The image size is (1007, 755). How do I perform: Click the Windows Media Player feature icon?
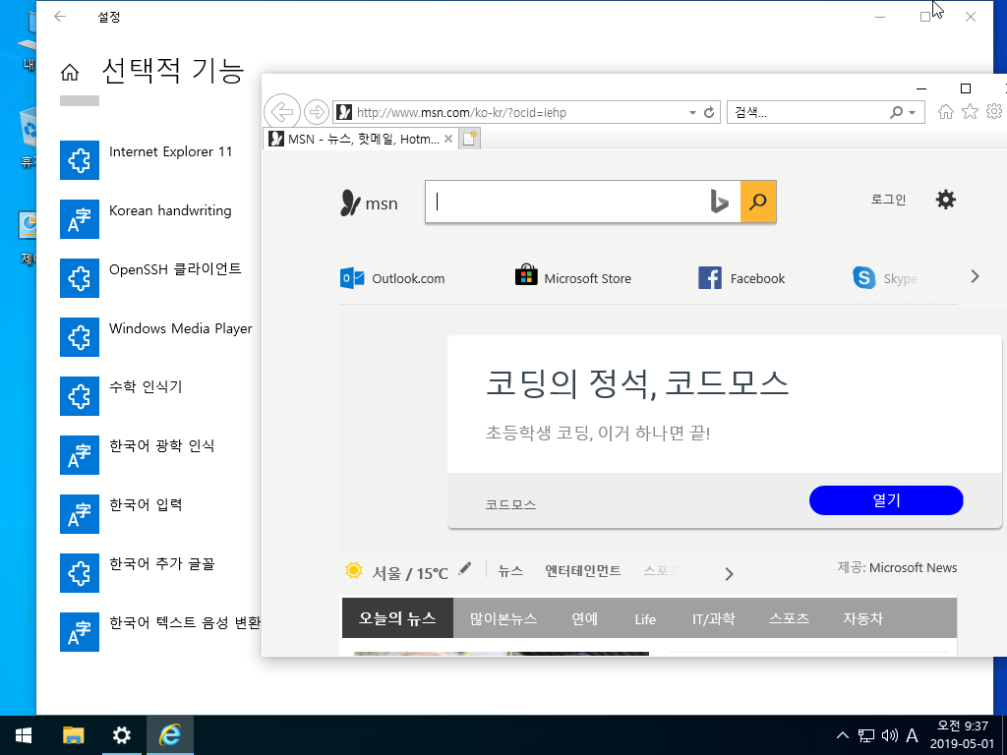pyautogui.click(x=80, y=337)
